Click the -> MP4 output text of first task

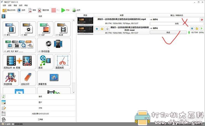pos(154,19)
